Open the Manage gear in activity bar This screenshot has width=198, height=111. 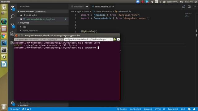(x=12, y=103)
